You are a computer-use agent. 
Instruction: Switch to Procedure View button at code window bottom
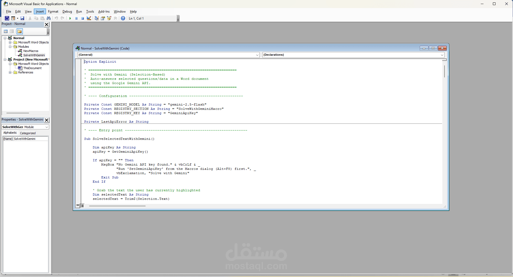coord(78,206)
